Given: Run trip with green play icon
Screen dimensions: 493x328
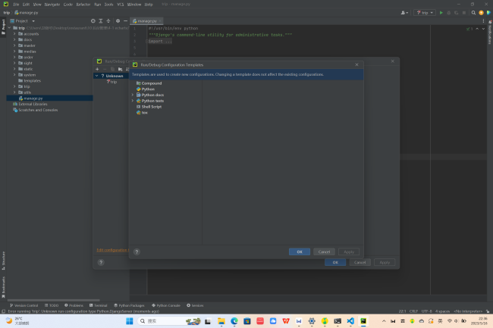Looking at the screenshot, I should tap(441, 13).
